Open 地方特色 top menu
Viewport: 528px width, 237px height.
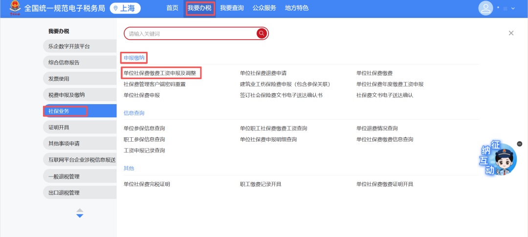click(x=297, y=8)
